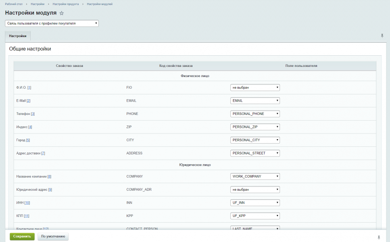This screenshot has width=390, height=242.
Task: Pin the tab panel with top pin icon
Action: click(382, 36)
